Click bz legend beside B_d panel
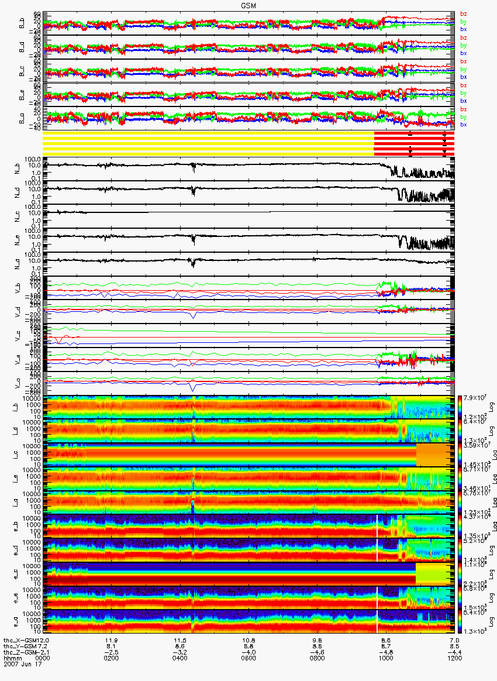The width and height of the screenshot is (497, 681). (463, 38)
